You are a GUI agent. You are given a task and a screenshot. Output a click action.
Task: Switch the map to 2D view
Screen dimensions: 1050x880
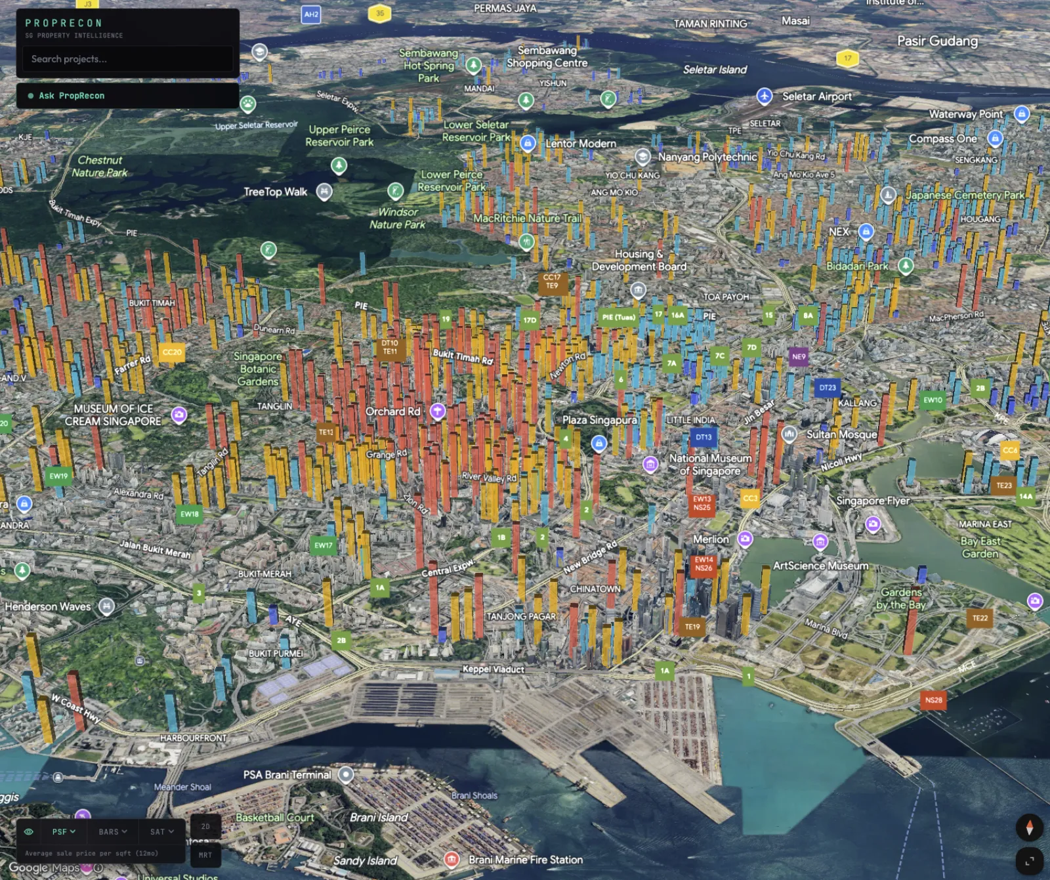coord(205,827)
